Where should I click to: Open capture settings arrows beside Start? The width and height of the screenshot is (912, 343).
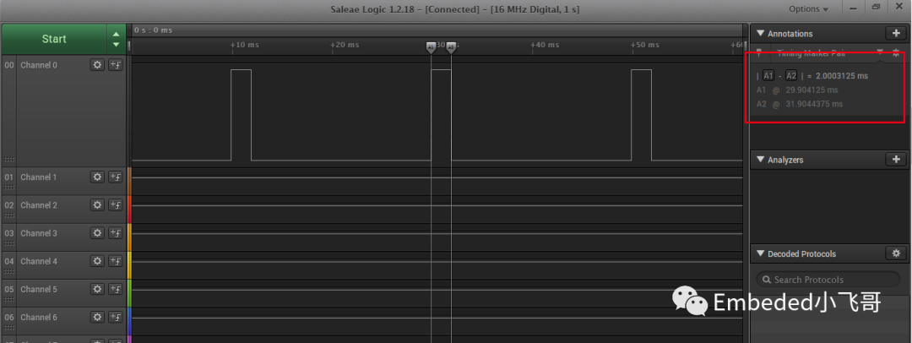116,39
